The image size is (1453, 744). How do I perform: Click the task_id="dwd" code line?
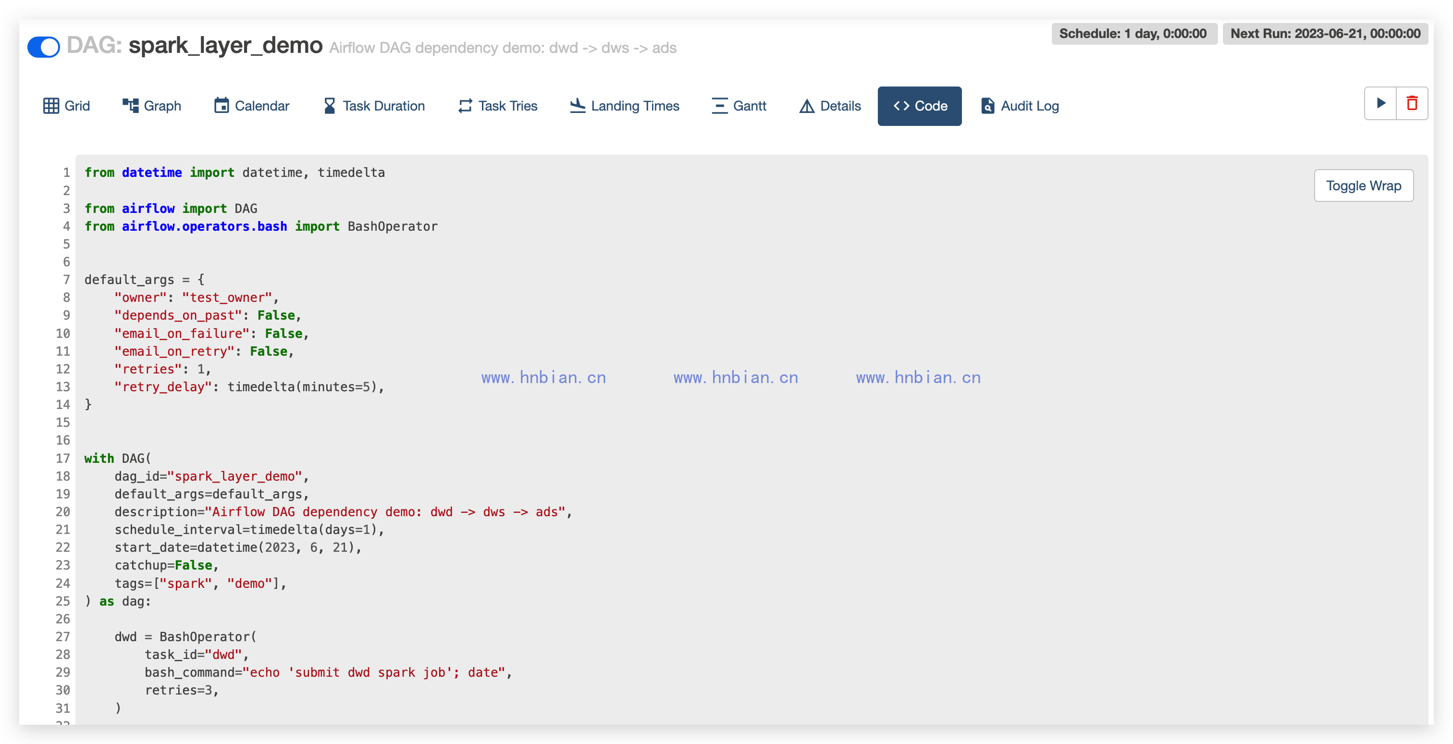click(x=197, y=655)
